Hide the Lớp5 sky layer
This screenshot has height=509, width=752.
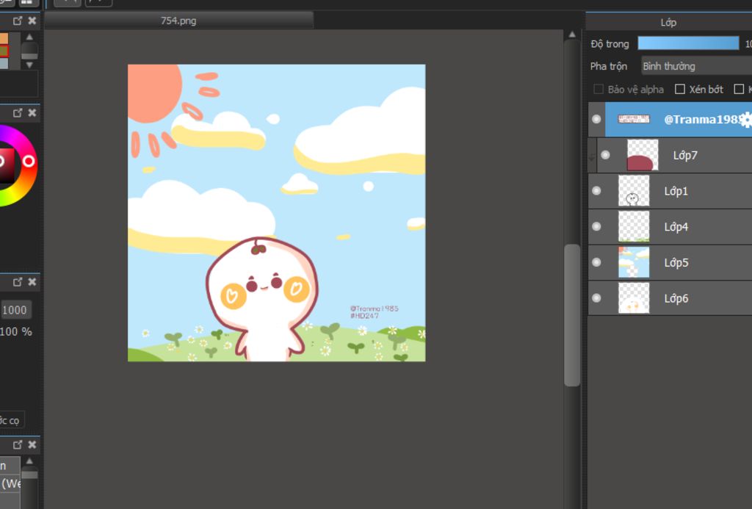[596, 262]
